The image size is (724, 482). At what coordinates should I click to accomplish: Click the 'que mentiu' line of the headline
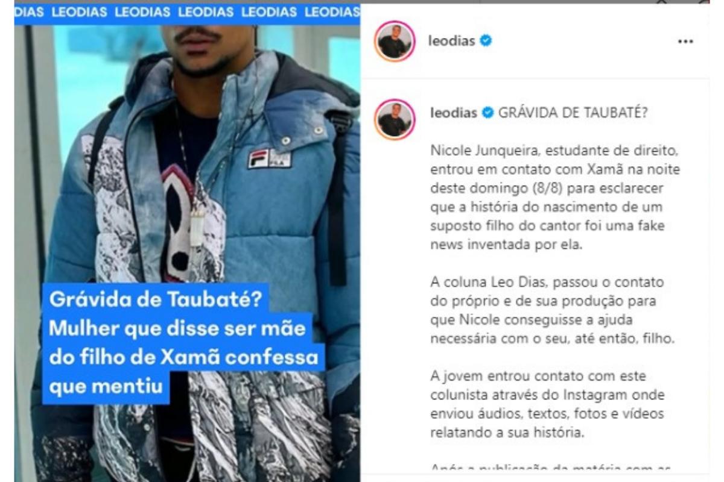(106, 388)
